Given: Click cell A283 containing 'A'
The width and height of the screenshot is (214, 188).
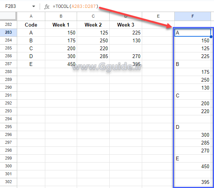Looking at the screenshot, I should click(31, 33).
